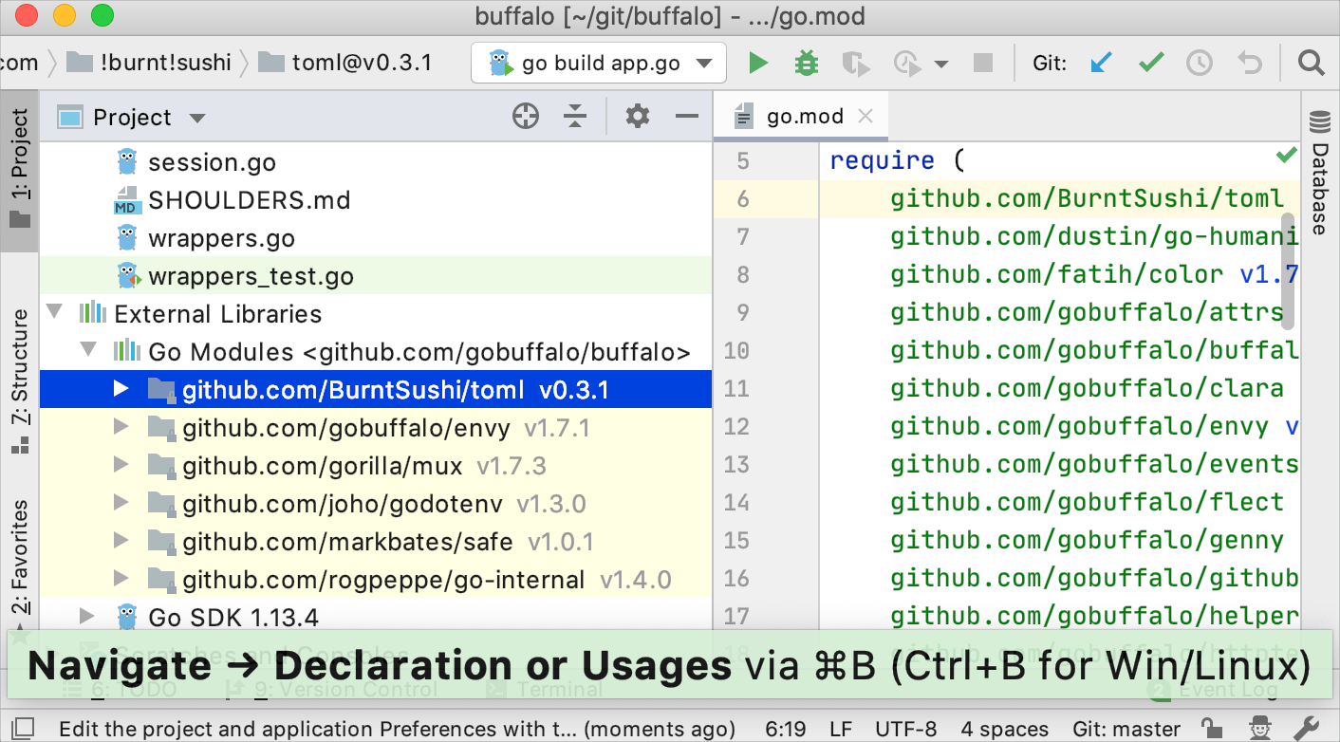This screenshot has width=1340, height=742.
Task: Update project from Git via blue arrow
Action: coord(1102,62)
